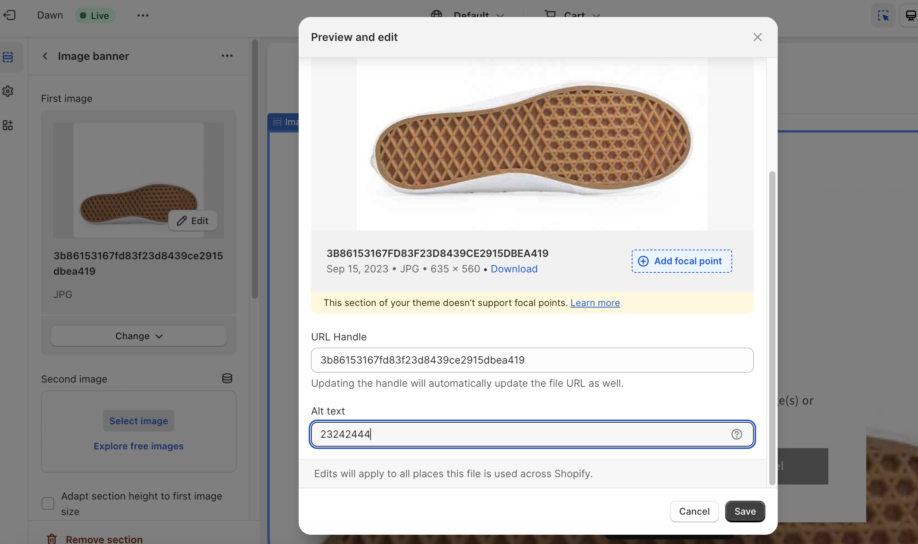918x544 pixels.
Task: Open the App embeds icon
Action: [x=8, y=125]
